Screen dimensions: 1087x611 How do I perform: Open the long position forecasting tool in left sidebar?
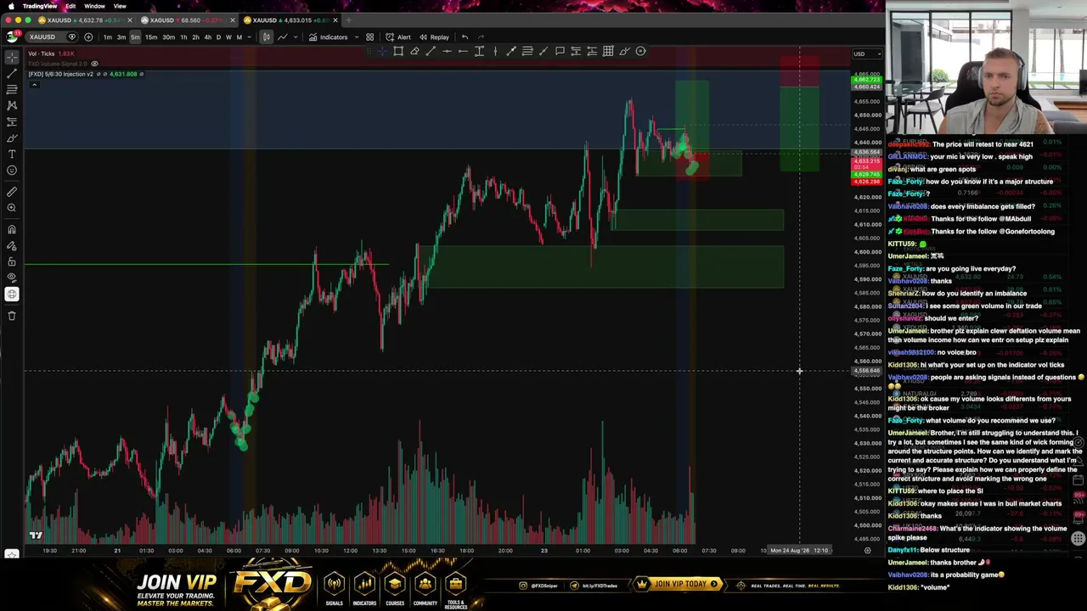[12, 121]
